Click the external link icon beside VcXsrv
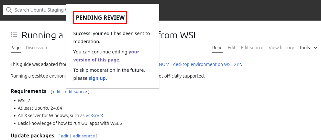 [x=102, y=116]
